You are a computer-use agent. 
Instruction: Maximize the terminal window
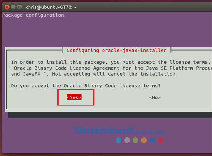(19, 7)
